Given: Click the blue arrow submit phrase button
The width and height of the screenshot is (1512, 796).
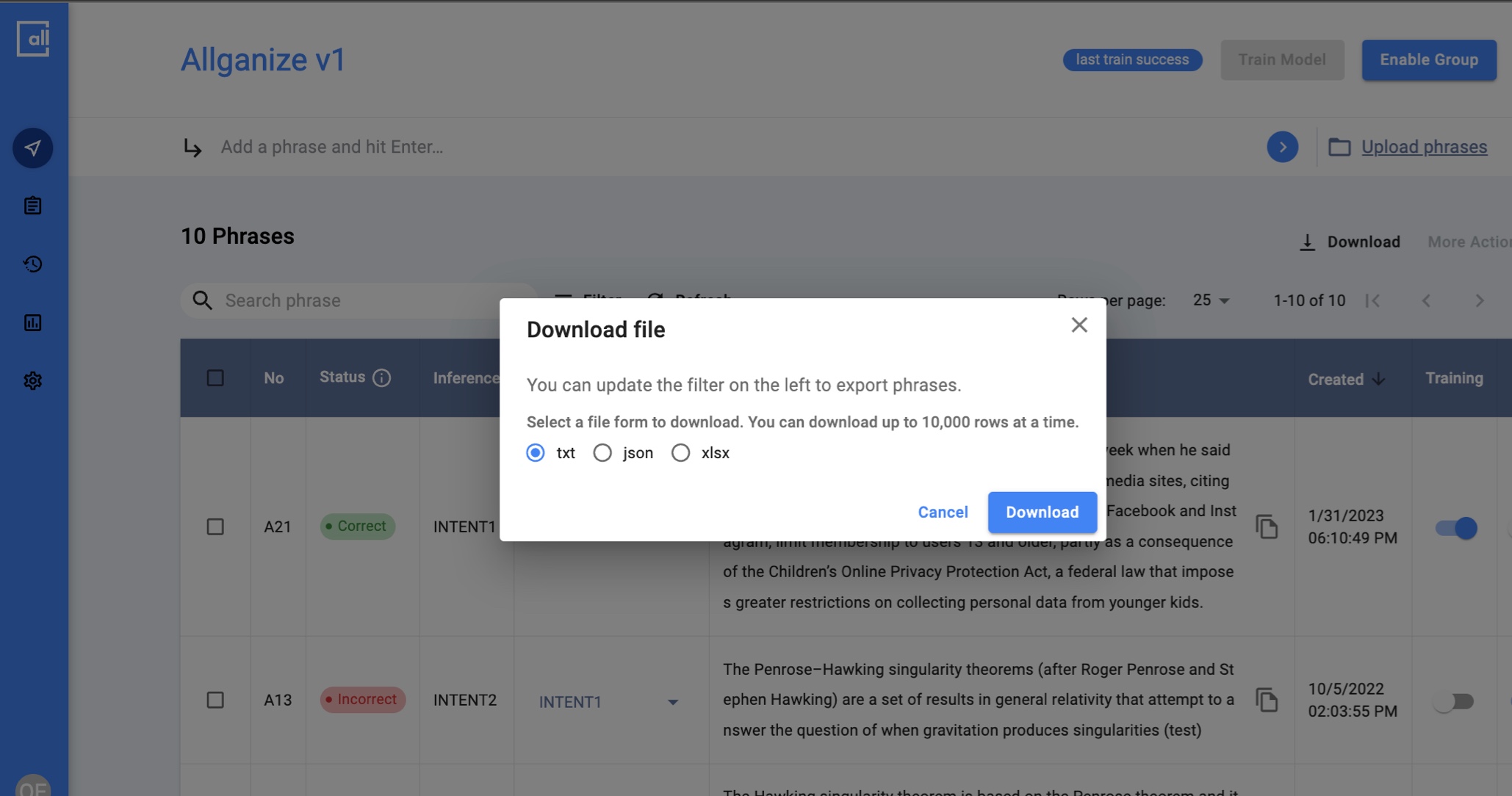Looking at the screenshot, I should pos(1282,147).
